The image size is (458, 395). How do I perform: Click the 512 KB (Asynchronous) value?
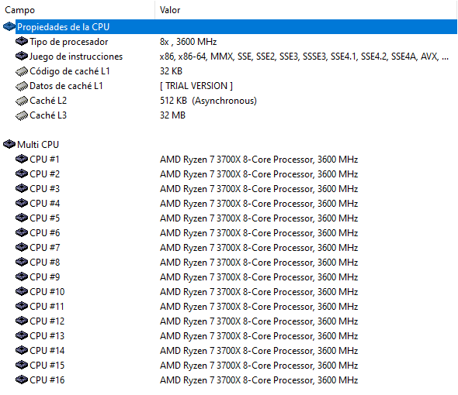pyautogui.click(x=208, y=101)
